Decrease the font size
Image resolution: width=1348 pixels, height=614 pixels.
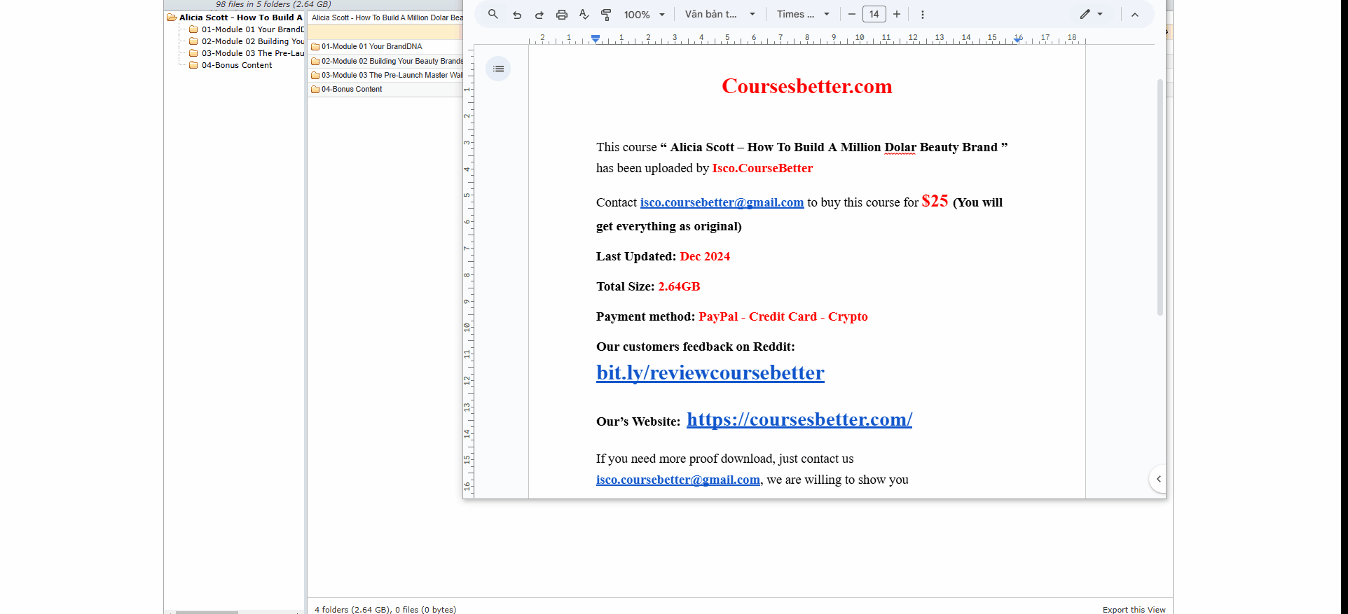point(851,14)
